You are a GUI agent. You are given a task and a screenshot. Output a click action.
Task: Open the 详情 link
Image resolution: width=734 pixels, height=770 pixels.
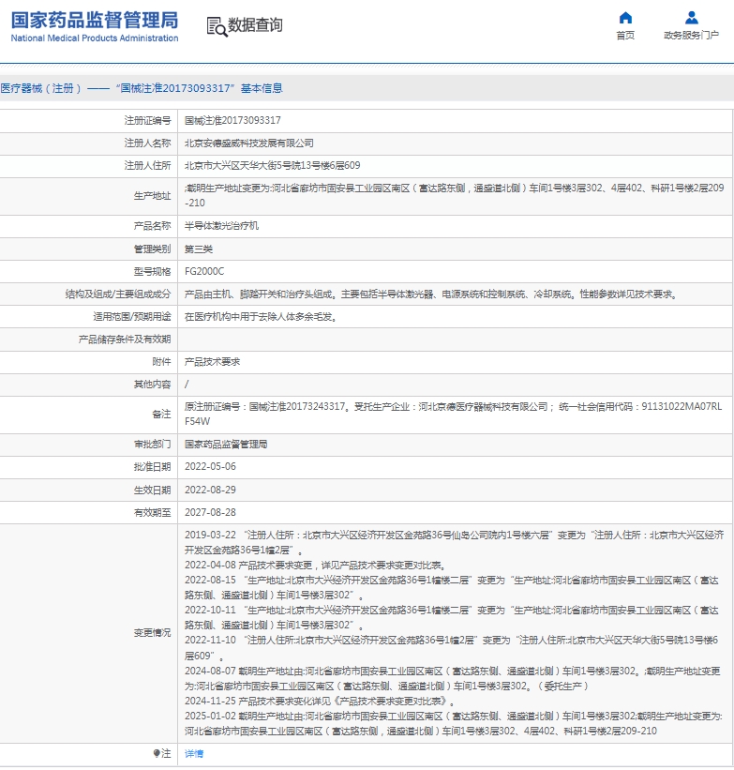[194, 754]
